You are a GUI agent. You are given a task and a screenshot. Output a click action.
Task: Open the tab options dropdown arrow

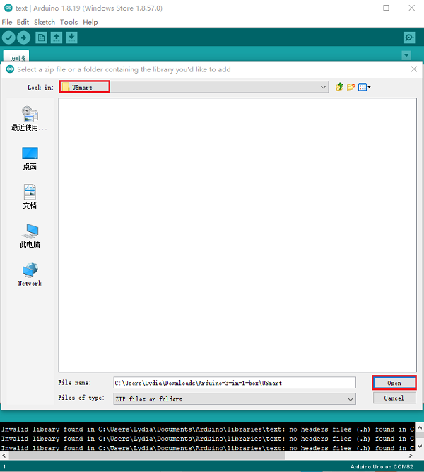[406, 55]
